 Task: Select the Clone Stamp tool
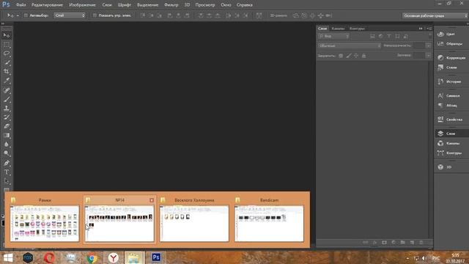point(7,108)
